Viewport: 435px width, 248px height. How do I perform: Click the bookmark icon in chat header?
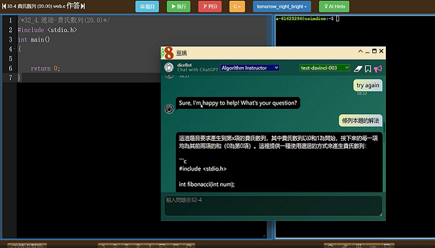click(368, 69)
